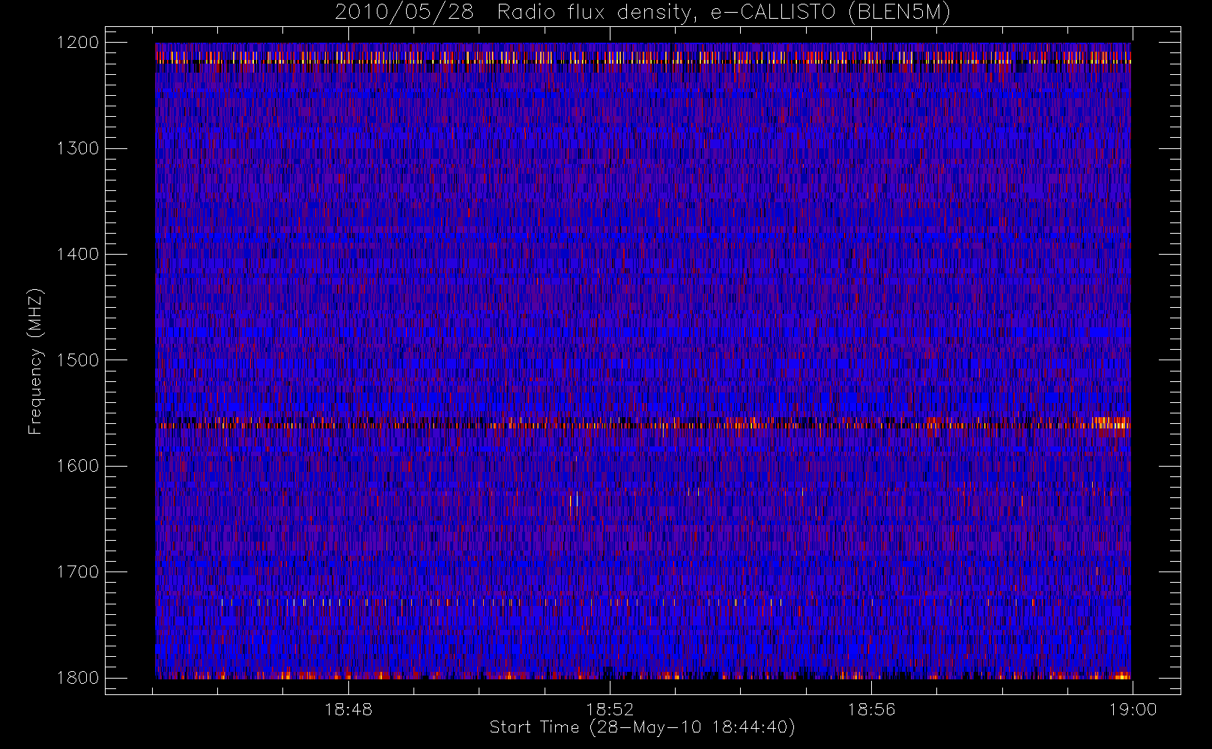Click the 18:56 time tick label
Viewport: 1212px width, 749px height.
(871, 709)
